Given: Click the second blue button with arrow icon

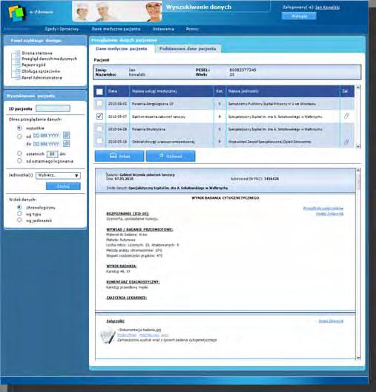Looking at the screenshot, I should tap(171, 156).
